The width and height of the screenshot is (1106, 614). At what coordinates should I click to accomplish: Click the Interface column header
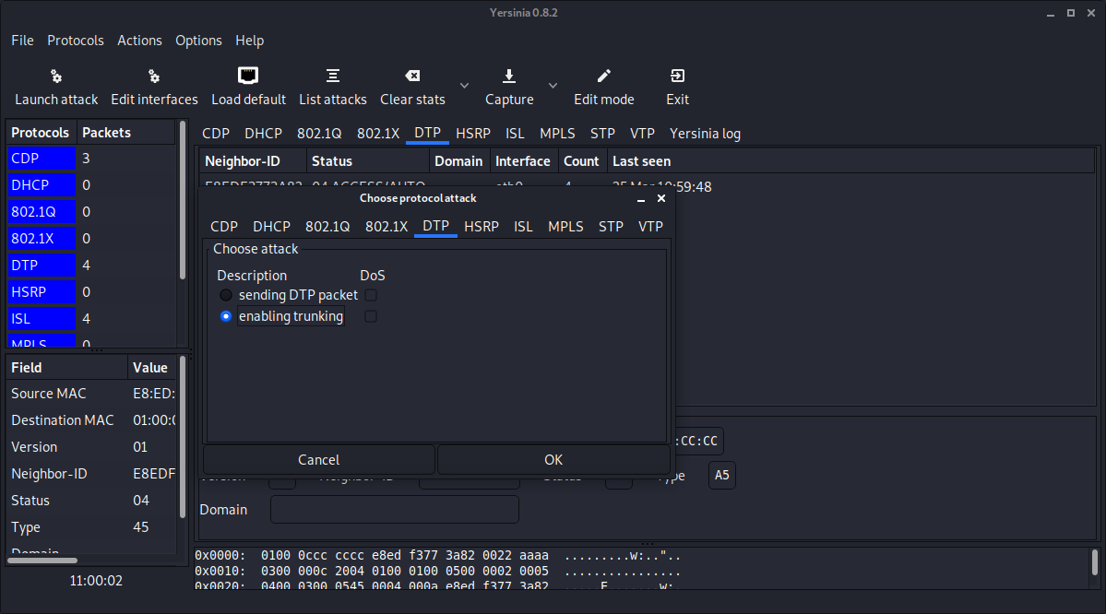tap(523, 161)
